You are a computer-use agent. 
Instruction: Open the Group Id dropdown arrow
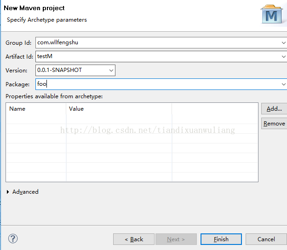[283, 43]
